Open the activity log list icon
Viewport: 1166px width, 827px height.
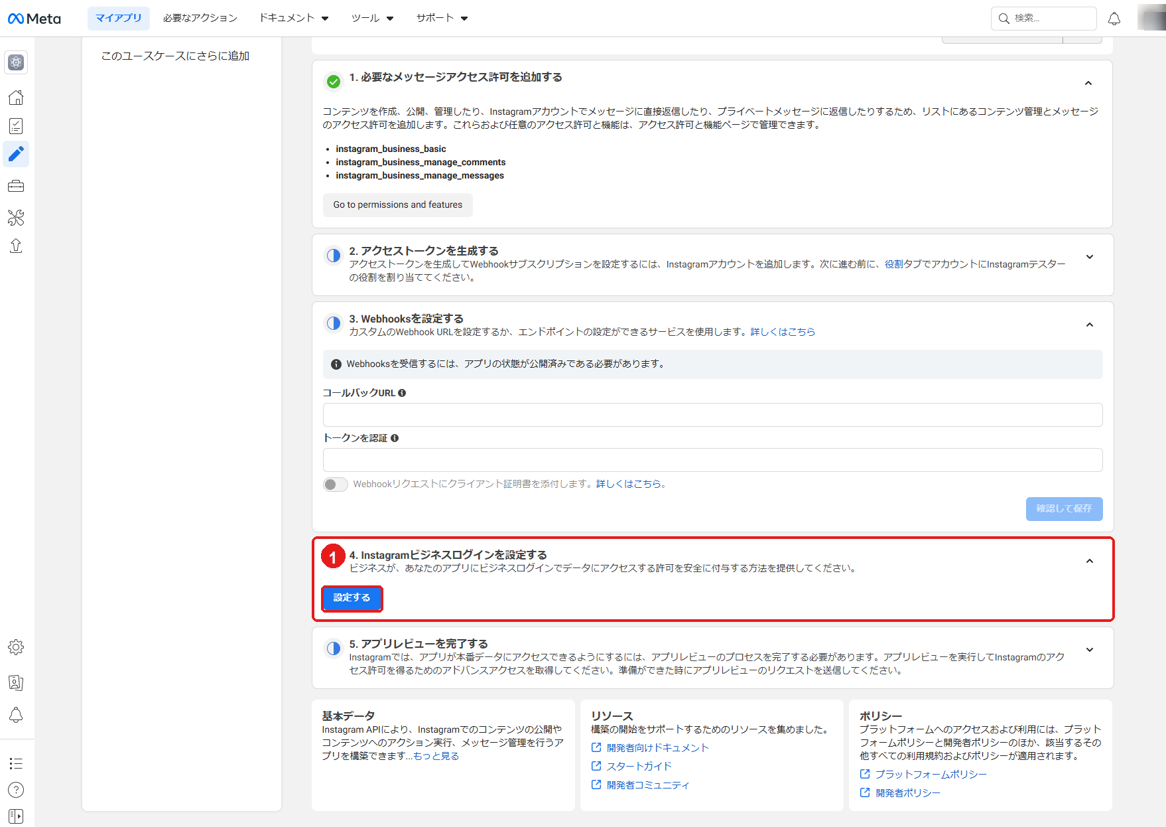(x=16, y=763)
